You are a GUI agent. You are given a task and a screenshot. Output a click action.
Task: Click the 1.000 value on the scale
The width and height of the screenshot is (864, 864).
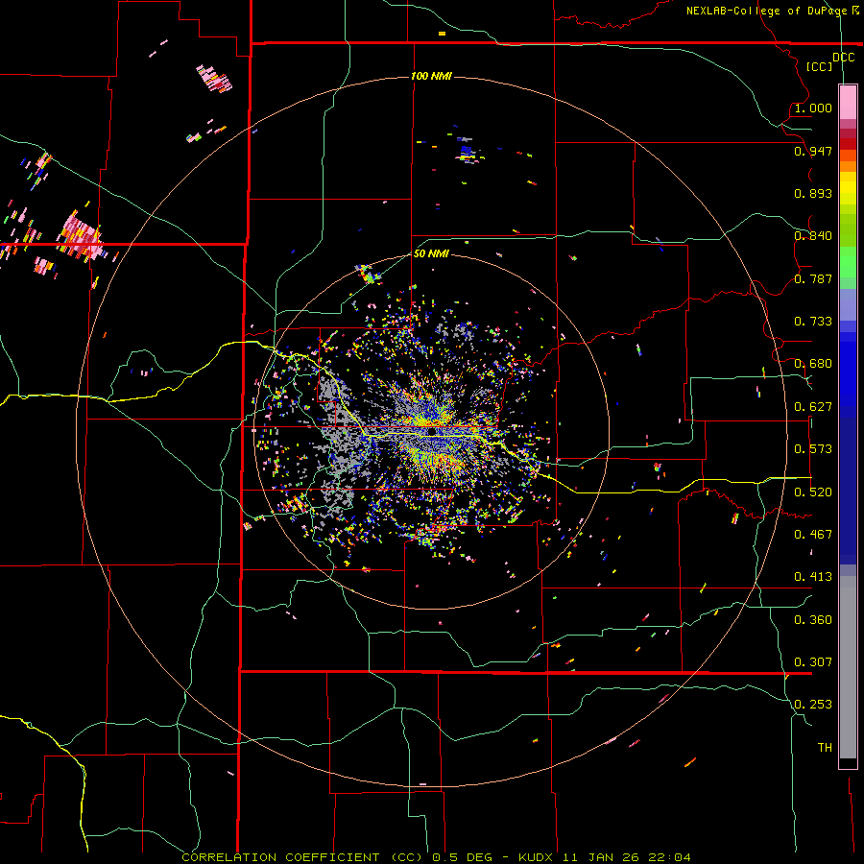tap(813, 108)
